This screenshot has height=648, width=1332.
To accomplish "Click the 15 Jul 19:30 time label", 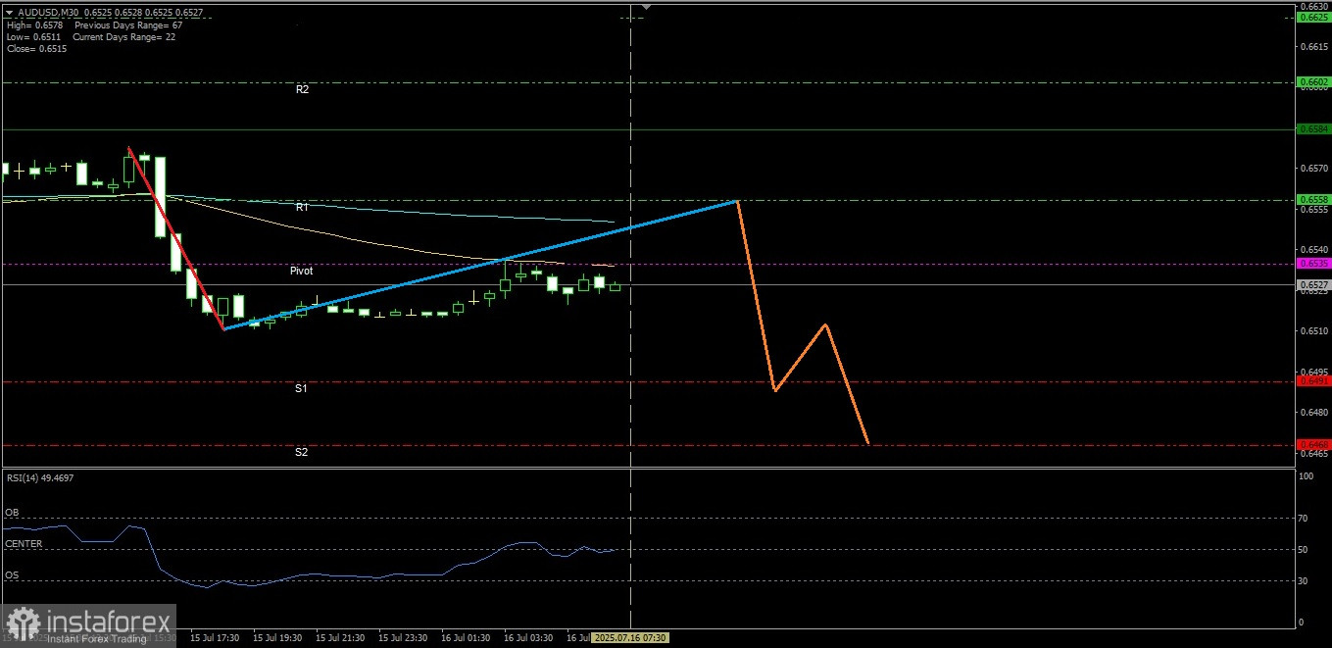I will 277,638.
